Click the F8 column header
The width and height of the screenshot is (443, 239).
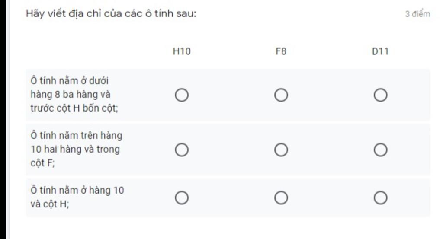(281, 52)
